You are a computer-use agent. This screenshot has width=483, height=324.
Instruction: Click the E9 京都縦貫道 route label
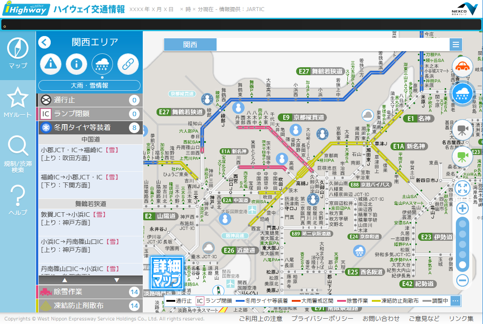click(303, 117)
